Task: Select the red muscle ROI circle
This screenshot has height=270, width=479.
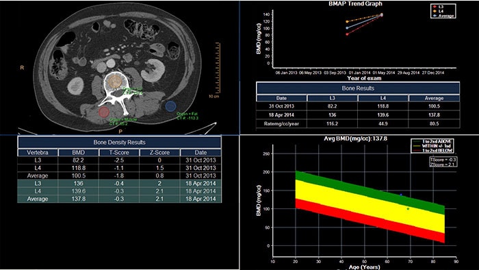Action: (103, 112)
